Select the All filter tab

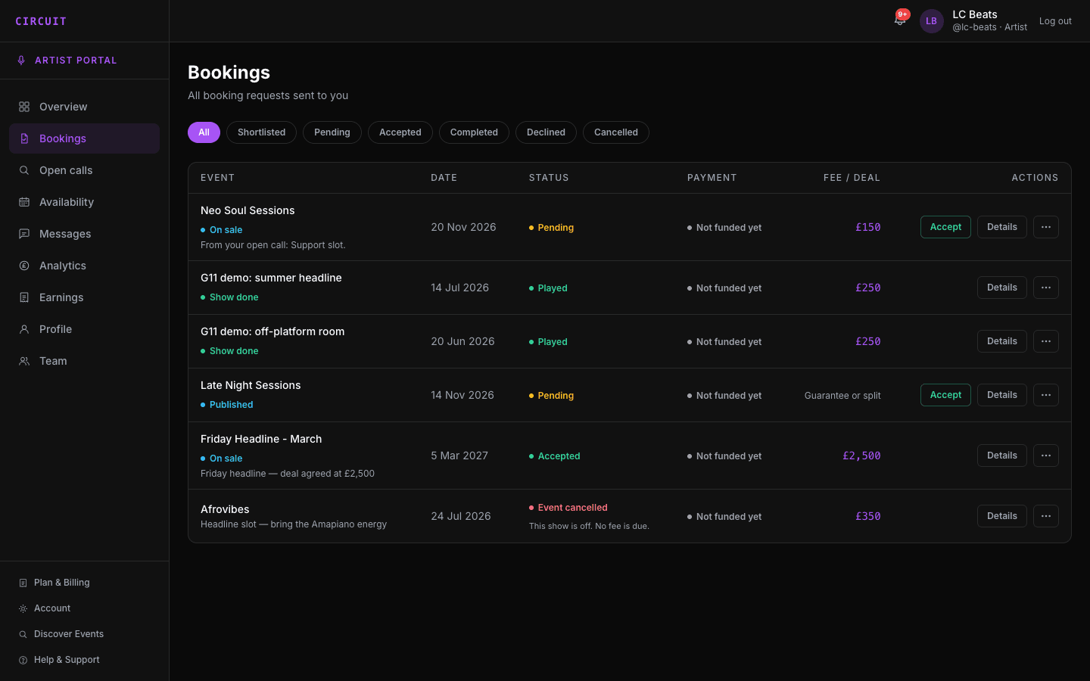[x=204, y=132]
